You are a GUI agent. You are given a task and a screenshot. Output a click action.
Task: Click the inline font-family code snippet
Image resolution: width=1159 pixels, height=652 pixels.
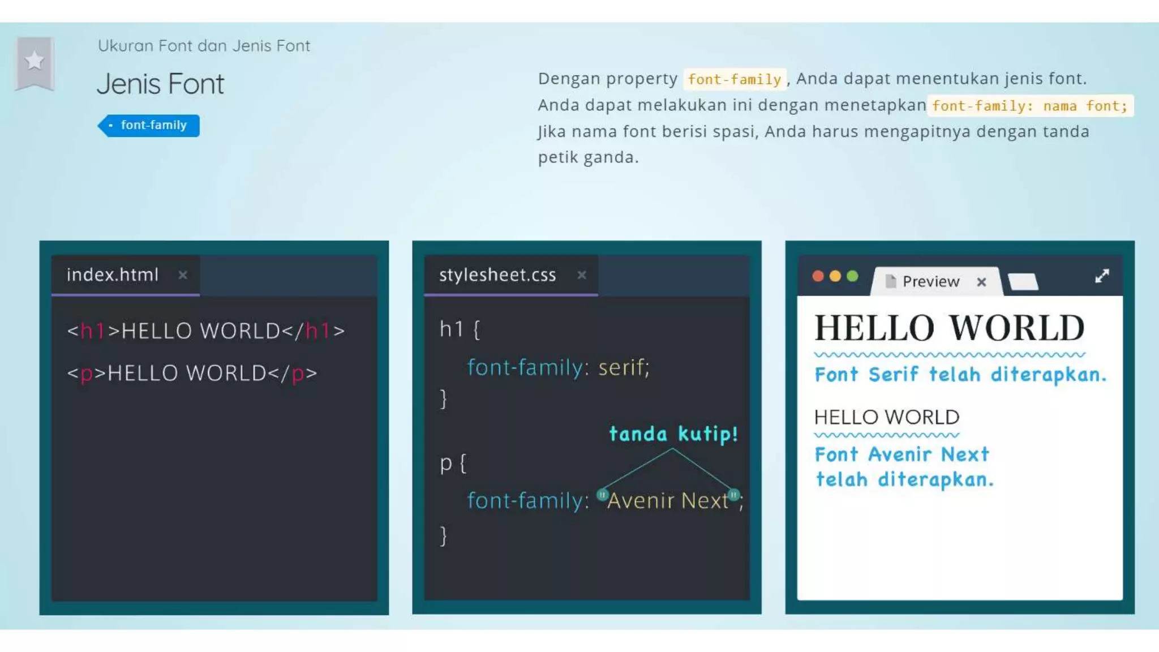(x=734, y=79)
